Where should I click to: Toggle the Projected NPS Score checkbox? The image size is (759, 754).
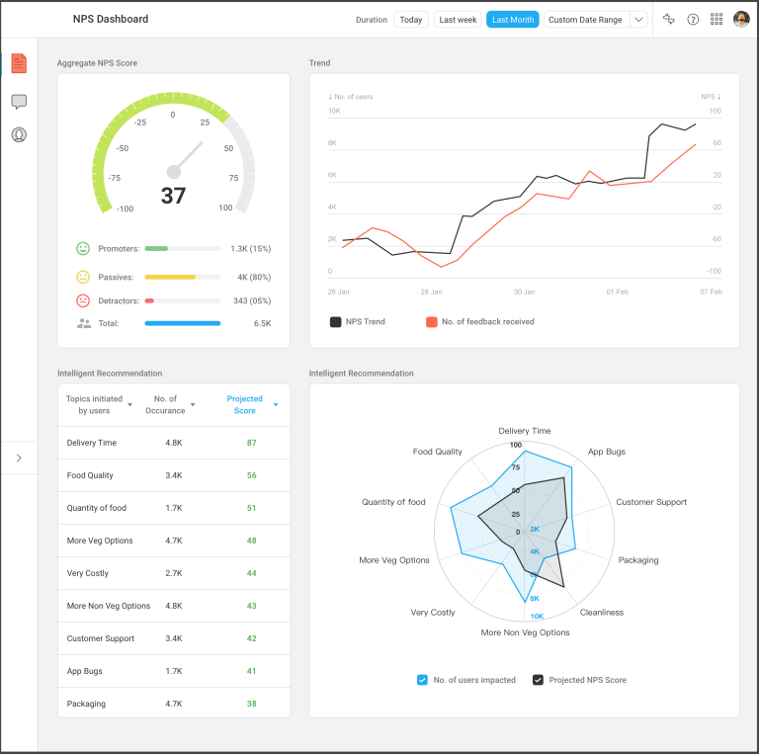pyautogui.click(x=539, y=680)
